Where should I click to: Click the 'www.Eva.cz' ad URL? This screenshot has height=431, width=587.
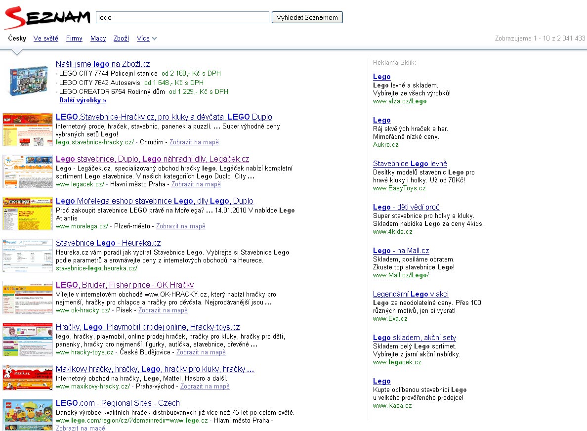click(x=390, y=319)
